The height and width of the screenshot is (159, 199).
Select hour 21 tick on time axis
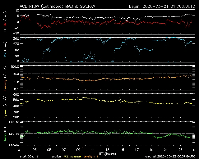point(166,149)
